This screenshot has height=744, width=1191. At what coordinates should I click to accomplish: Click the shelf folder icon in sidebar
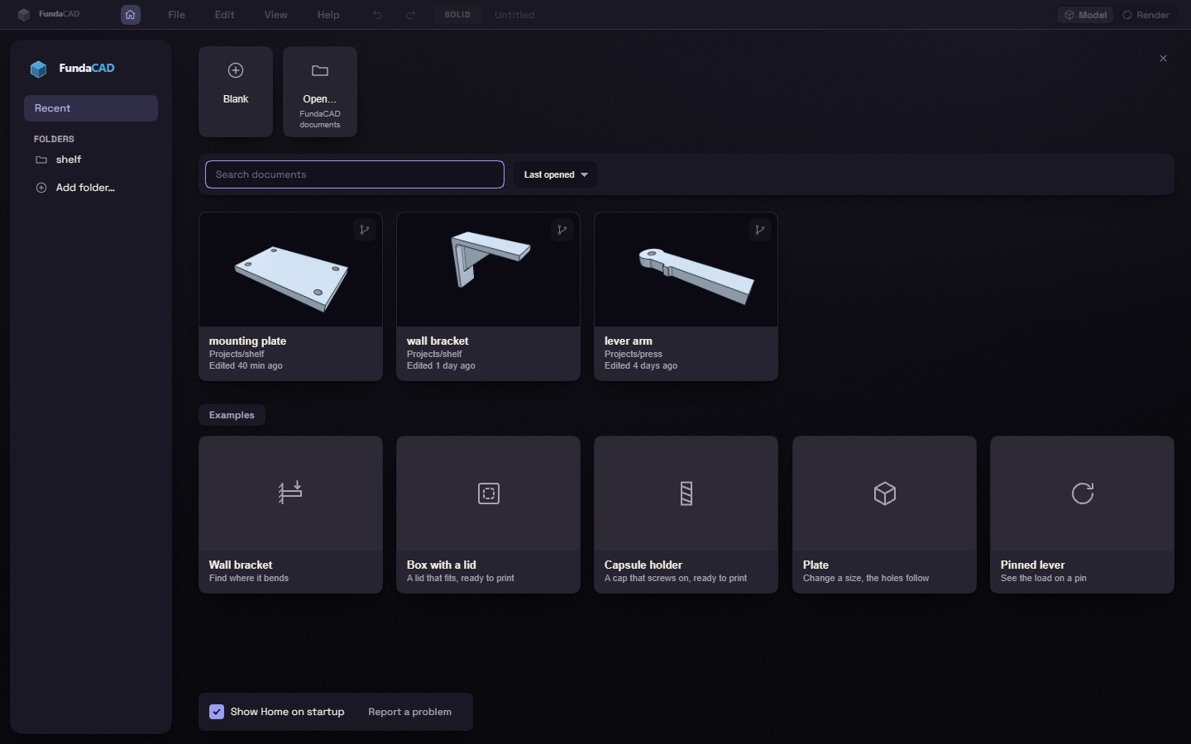point(41,160)
